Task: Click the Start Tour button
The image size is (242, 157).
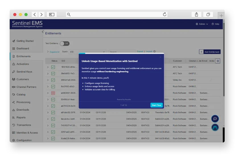Action: pyautogui.click(x=157, y=105)
